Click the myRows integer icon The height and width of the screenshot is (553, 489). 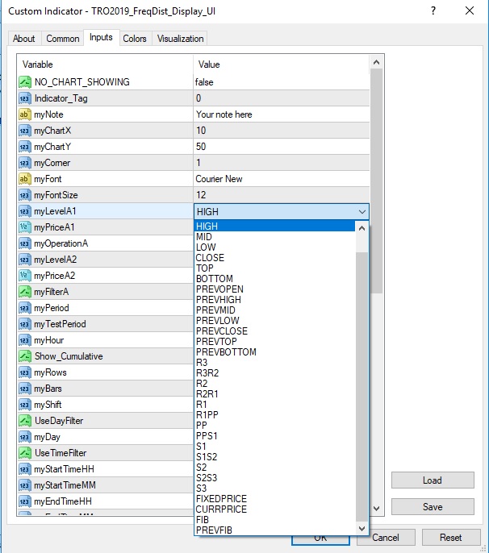coord(25,372)
